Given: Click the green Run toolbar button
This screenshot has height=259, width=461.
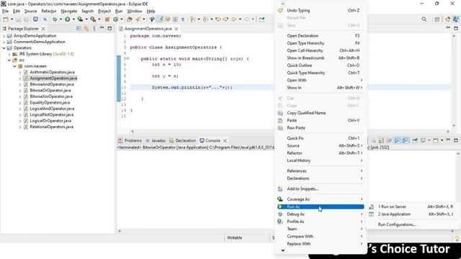Looking at the screenshot, I should [x=67, y=19].
